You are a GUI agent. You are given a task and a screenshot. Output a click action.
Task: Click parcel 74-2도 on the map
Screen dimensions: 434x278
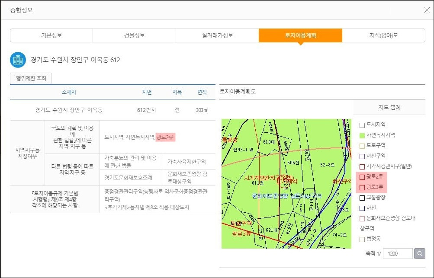(339, 235)
